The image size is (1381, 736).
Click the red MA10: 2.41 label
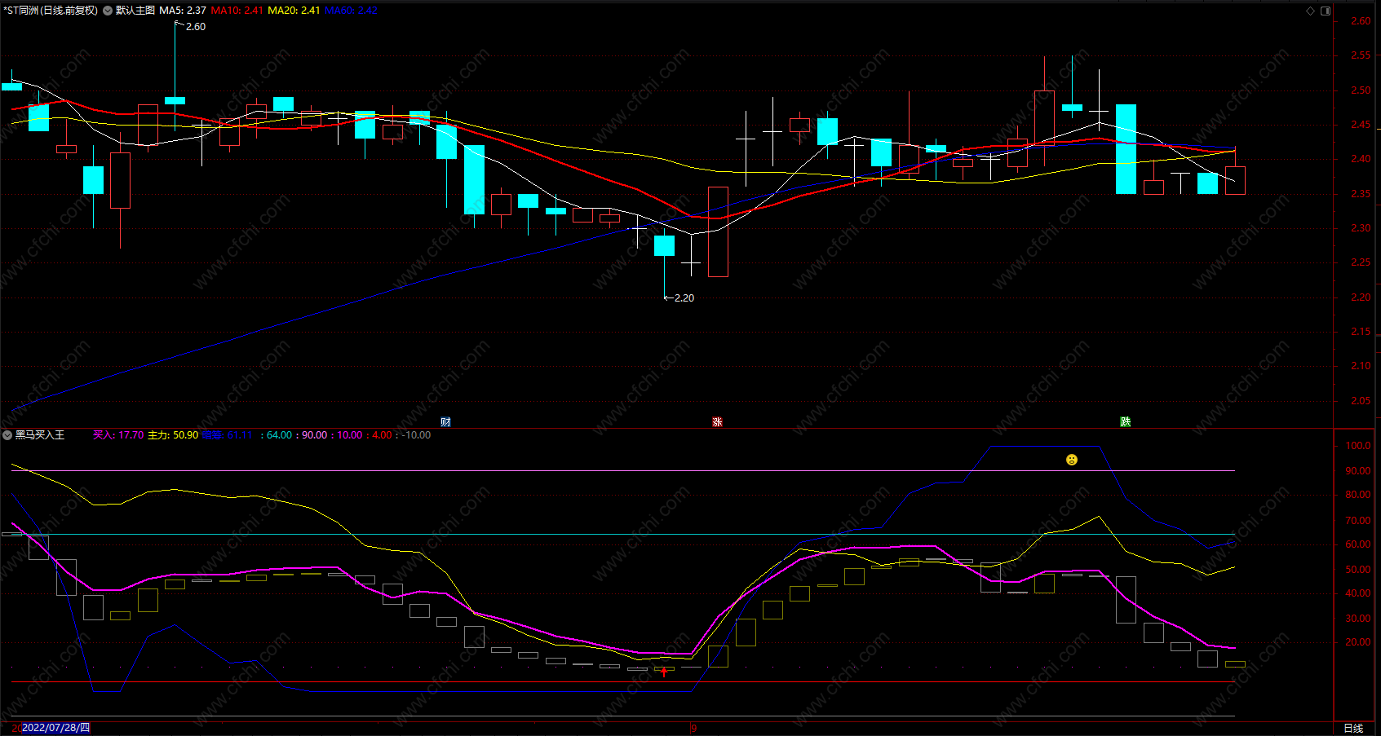click(x=237, y=11)
